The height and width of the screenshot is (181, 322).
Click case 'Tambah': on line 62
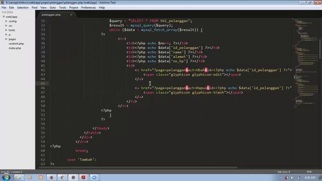pos(82,160)
